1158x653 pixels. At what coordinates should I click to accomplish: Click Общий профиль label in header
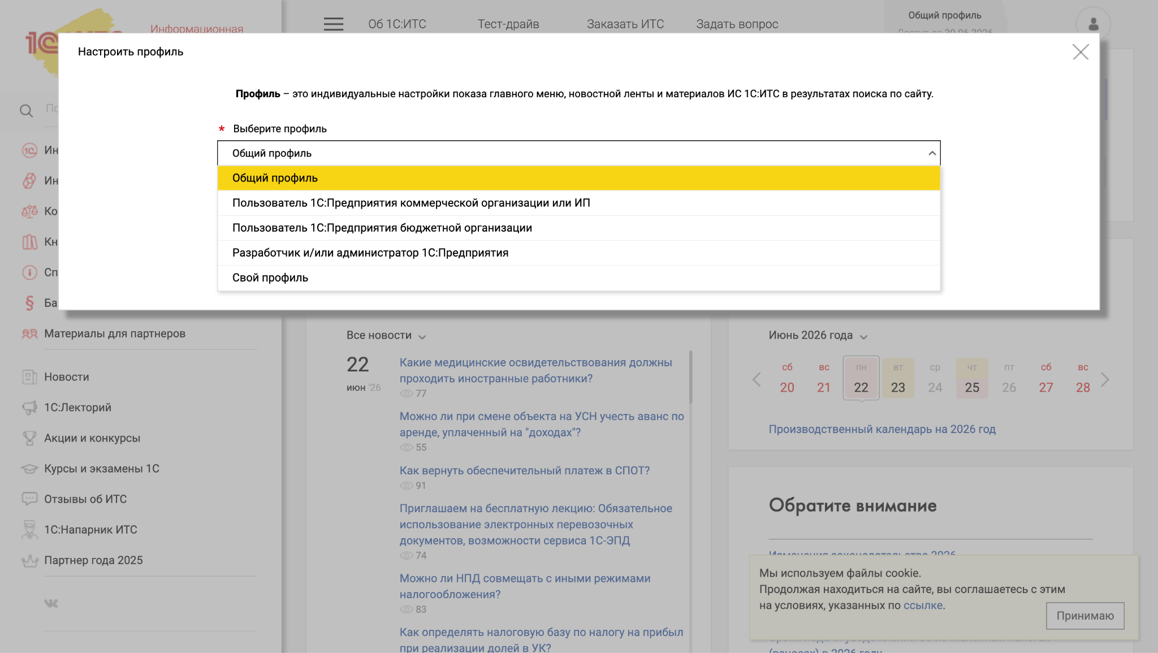pyautogui.click(x=944, y=15)
